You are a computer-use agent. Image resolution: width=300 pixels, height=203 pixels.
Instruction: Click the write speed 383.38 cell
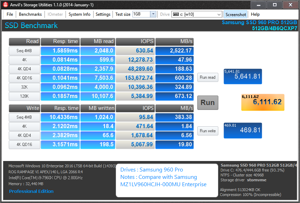click(175, 117)
